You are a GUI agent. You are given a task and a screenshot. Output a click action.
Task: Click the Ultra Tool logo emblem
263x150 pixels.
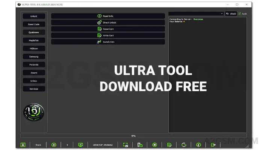(34, 112)
